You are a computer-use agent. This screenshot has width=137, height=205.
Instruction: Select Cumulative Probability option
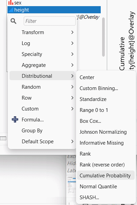[106, 175]
